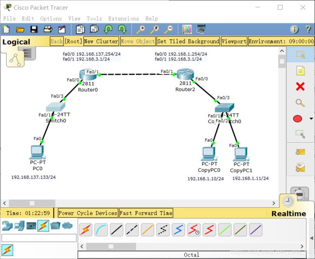Create a new file via toolbar icon

tap(6, 30)
